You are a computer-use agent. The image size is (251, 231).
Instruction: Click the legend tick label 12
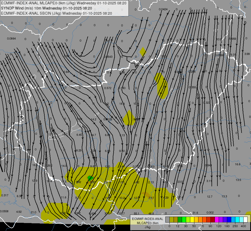pos(178,226)
